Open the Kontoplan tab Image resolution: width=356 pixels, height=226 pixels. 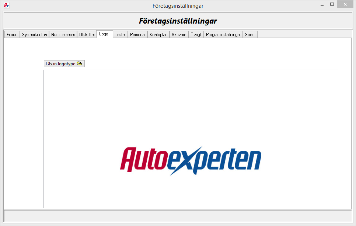point(158,35)
